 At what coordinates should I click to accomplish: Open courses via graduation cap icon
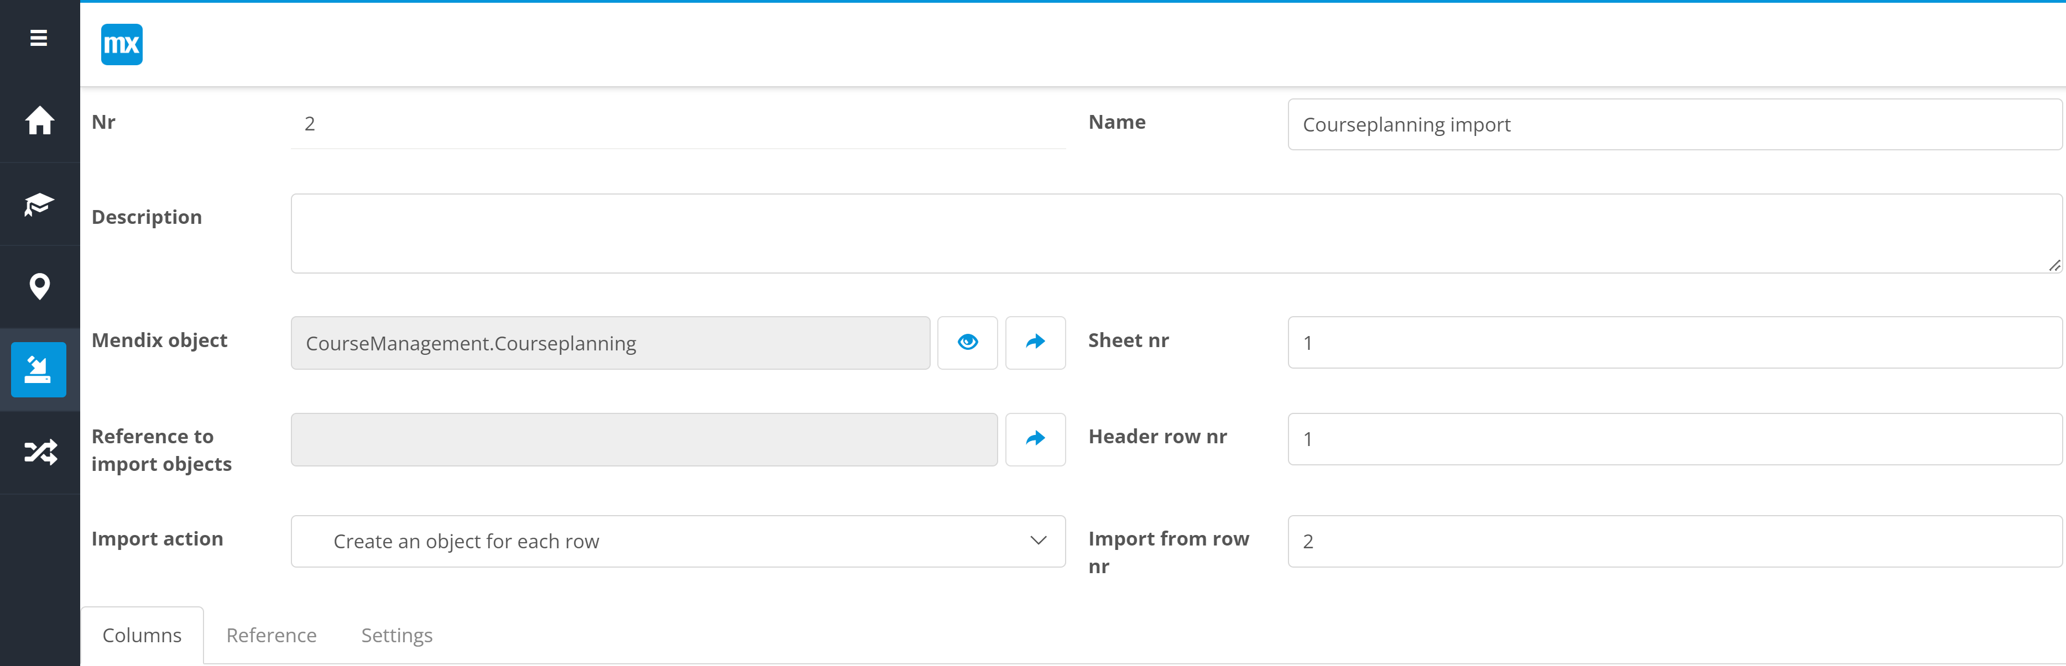[39, 204]
